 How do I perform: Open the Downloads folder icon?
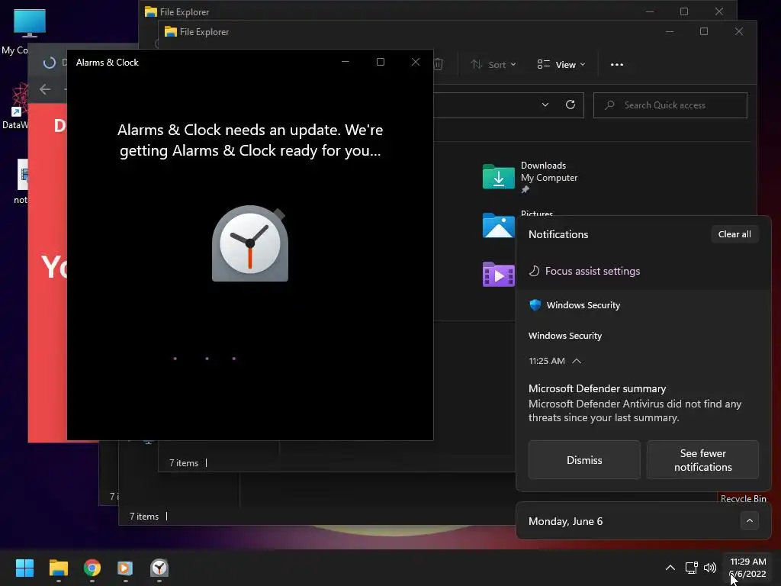click(498, 176)
